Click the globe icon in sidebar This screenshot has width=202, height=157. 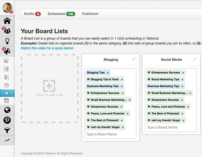coord(7,110)
